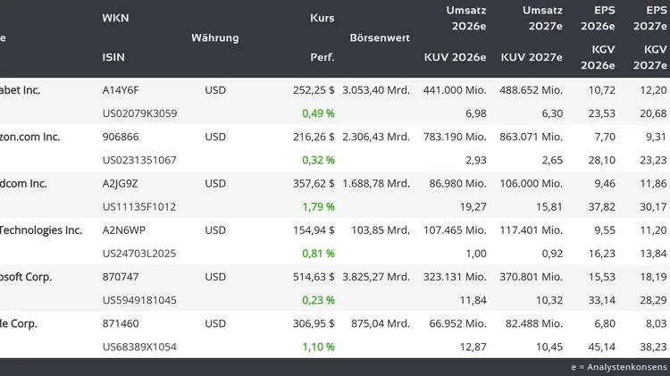Open the Broadcom Inc. stock entry
Viewport: 670px width, 376px height.
[x=23, y=183]
